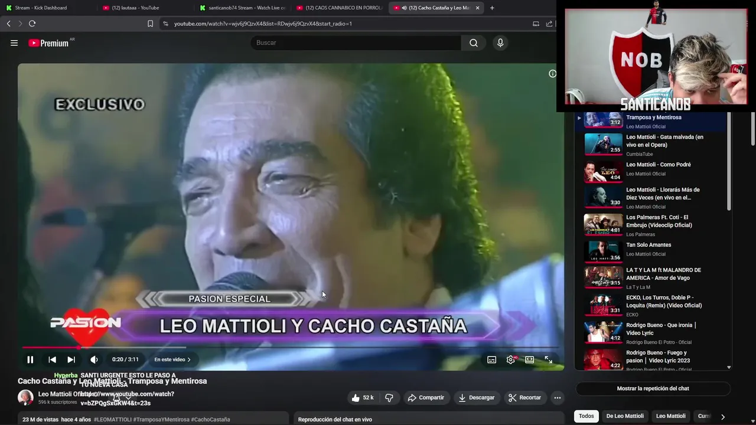Click the Descargar download button
Image resolution: width=756 pixels, height=425 pixels.
(476, 398)
